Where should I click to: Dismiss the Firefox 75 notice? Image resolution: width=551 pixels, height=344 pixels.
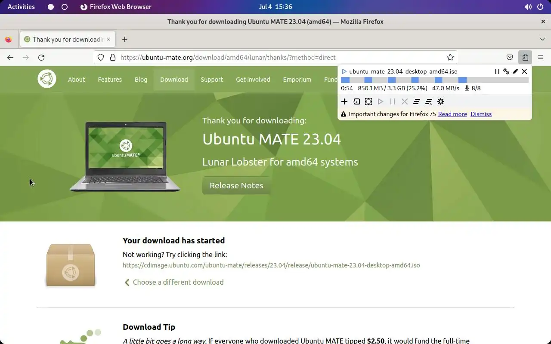(481, 114)
